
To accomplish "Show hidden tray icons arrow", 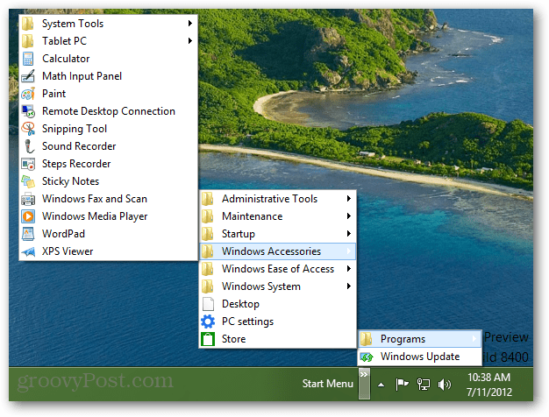I will [x=381, y=385].
